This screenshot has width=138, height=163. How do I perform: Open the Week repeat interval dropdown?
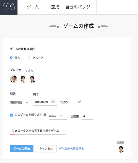tap(58, 116)
